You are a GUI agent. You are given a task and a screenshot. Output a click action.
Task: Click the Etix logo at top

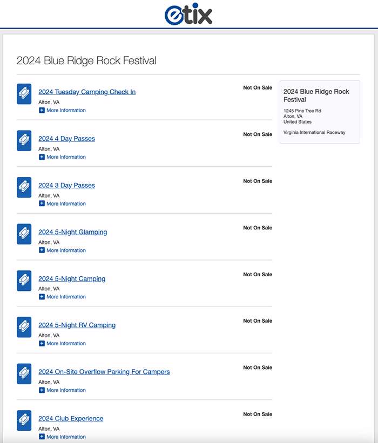pyautogui.click(x=188, y=14)
